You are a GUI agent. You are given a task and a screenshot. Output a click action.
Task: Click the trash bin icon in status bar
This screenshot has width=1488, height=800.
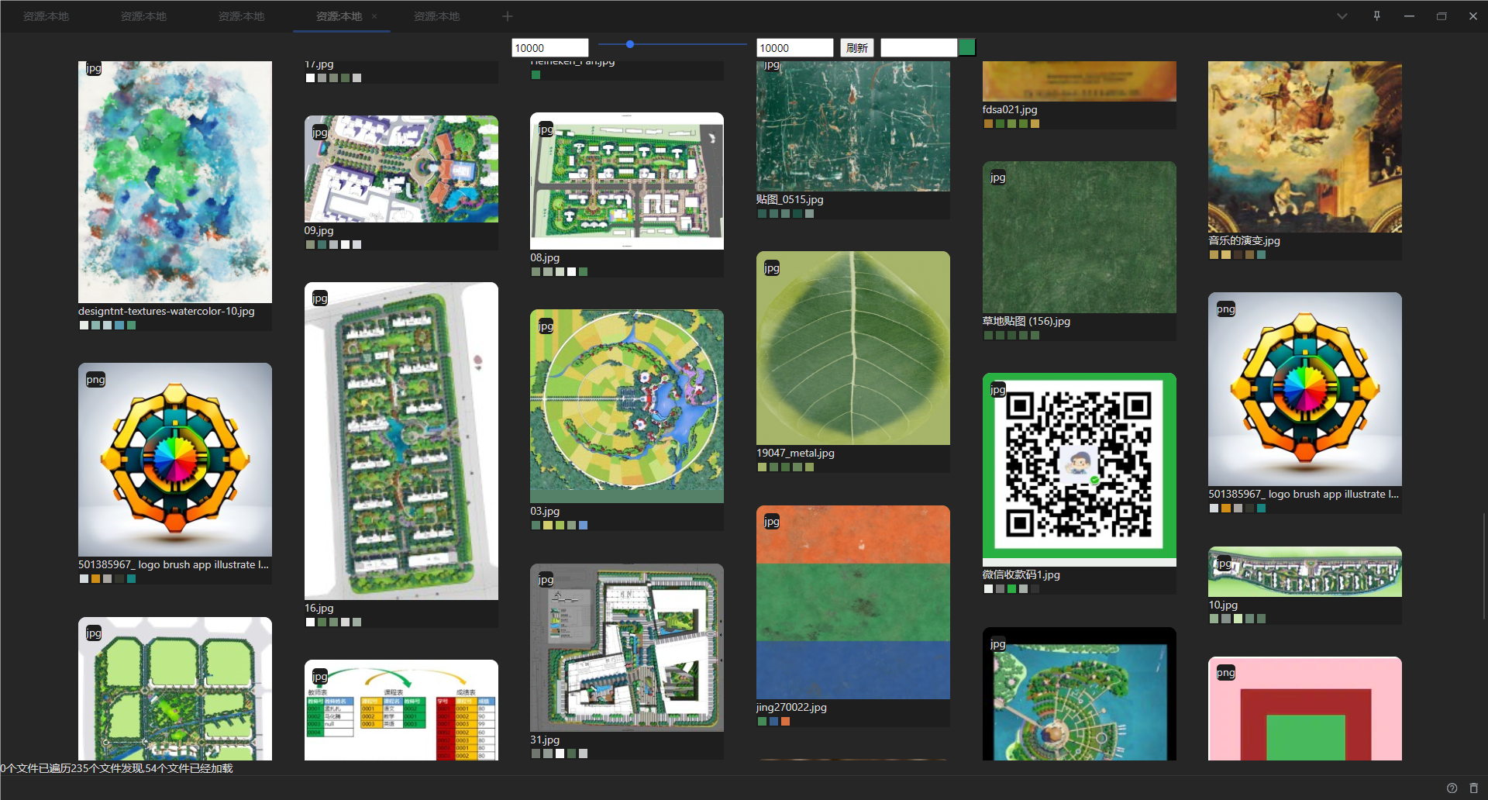pos(1473,788)
